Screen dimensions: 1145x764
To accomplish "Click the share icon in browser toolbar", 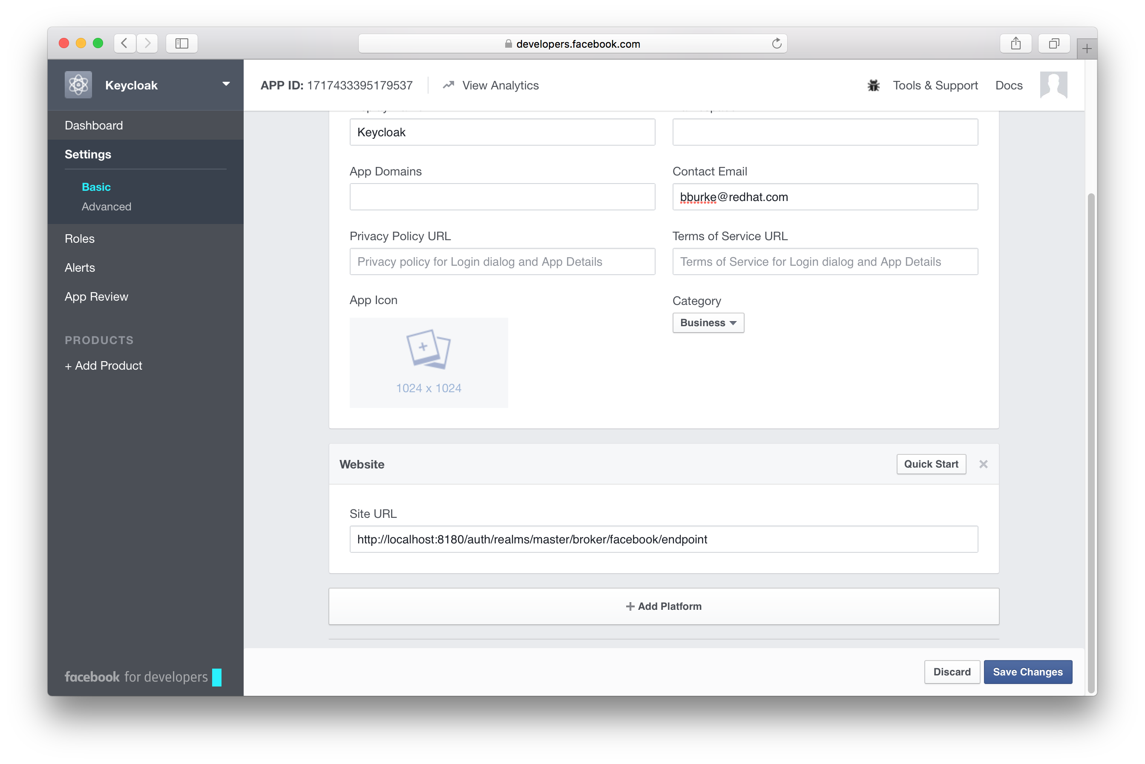I will (x=1016, y=43).
